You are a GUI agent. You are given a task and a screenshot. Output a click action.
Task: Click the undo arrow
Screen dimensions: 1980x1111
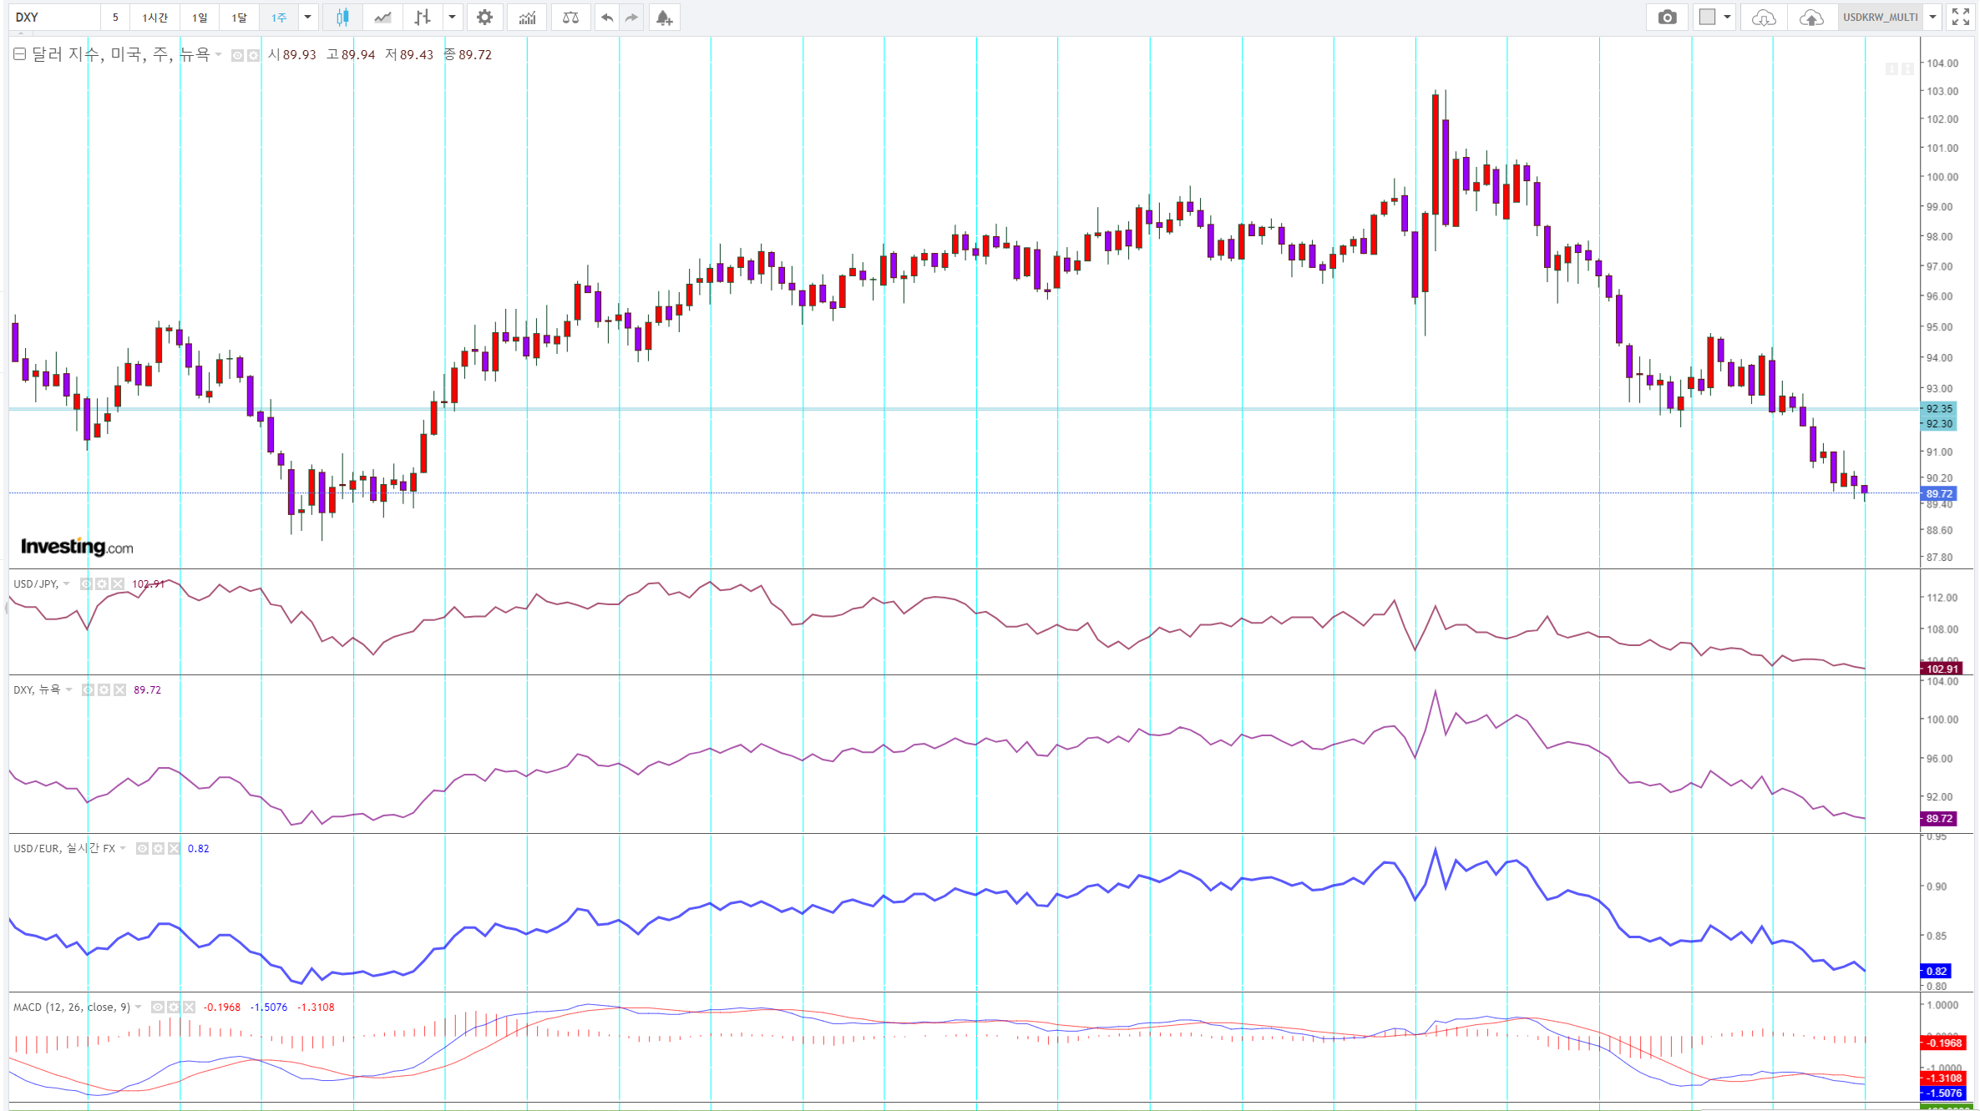607,18
